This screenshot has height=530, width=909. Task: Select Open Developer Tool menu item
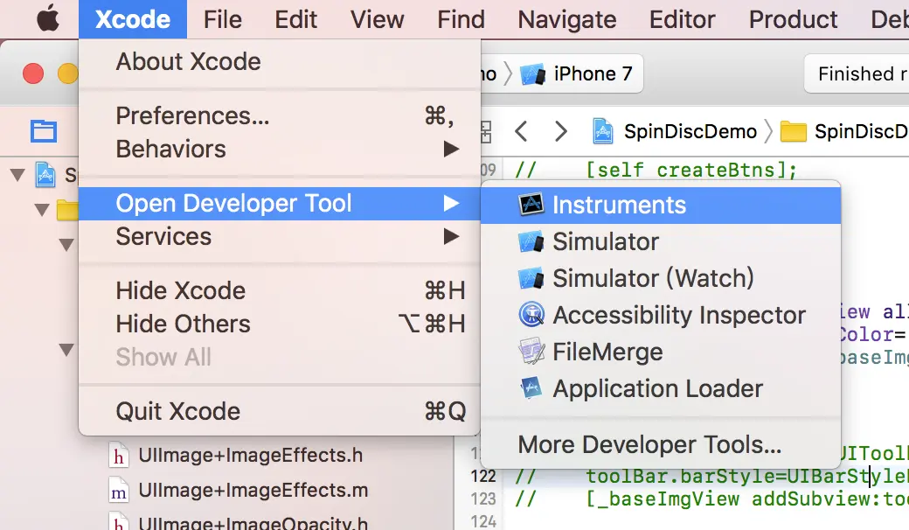click(x=280, y=204)
